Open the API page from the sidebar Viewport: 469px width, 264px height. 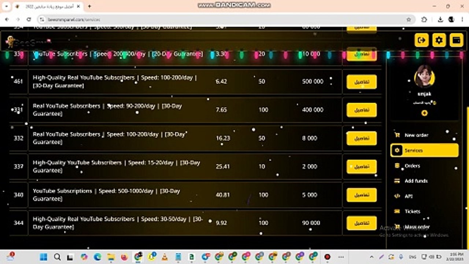coord(424,196)
